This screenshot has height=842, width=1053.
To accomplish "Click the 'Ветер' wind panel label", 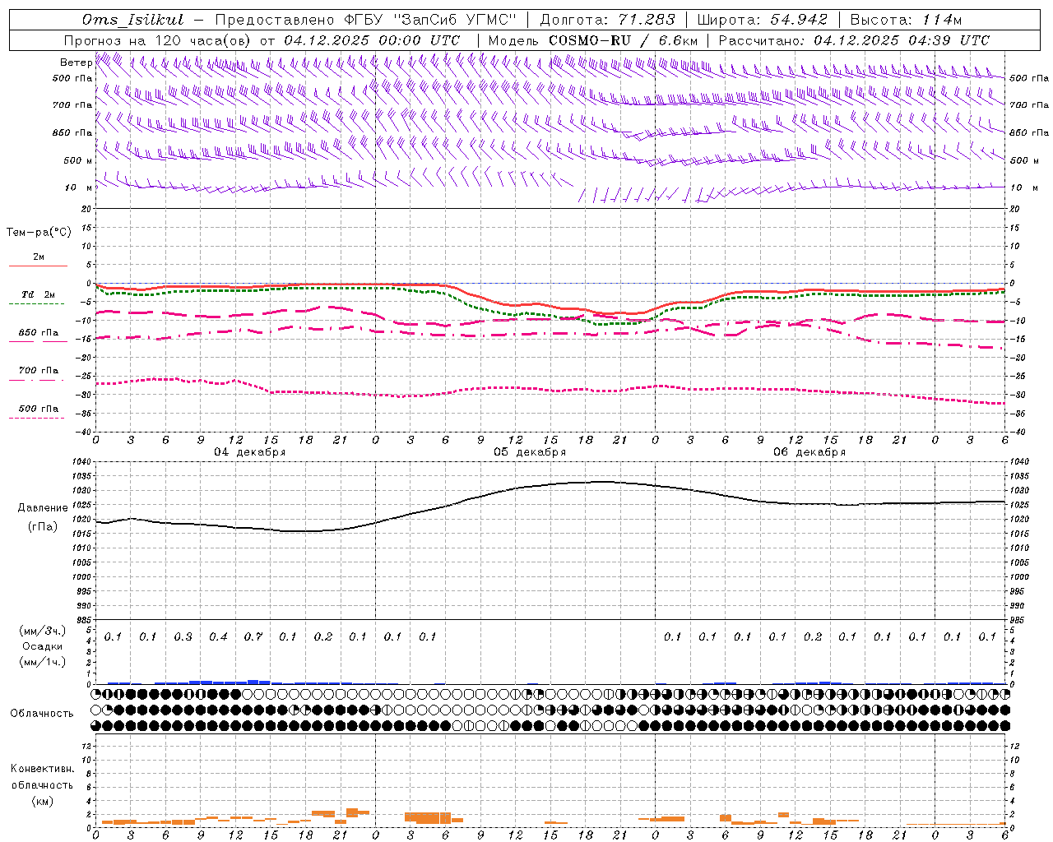I will [76, 62].
